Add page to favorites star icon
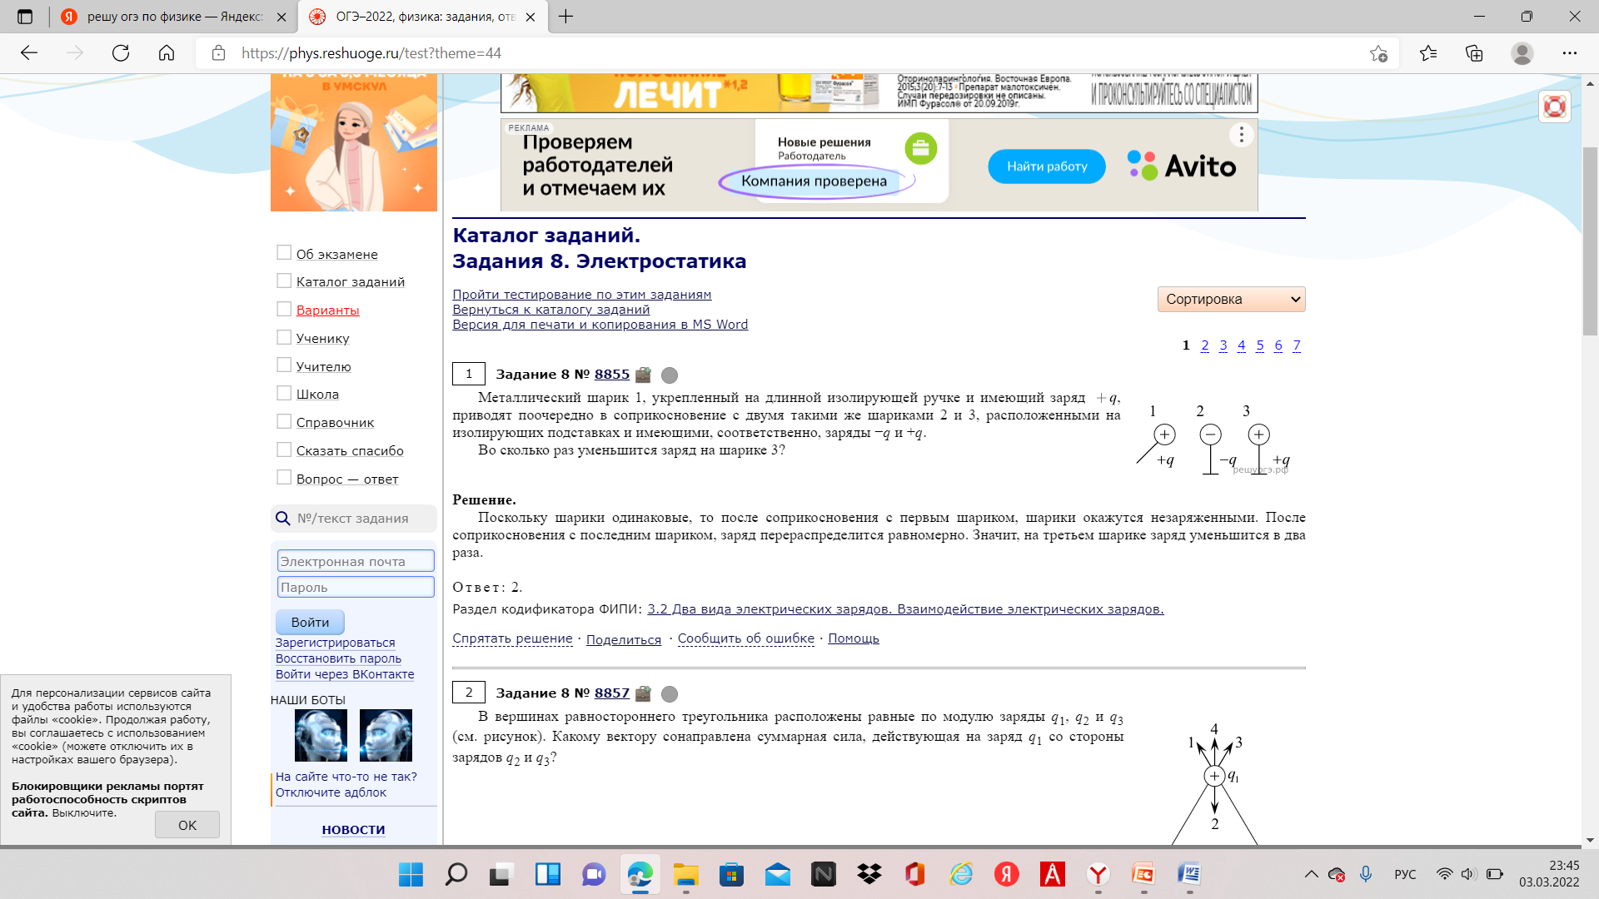 point(1378,53)
